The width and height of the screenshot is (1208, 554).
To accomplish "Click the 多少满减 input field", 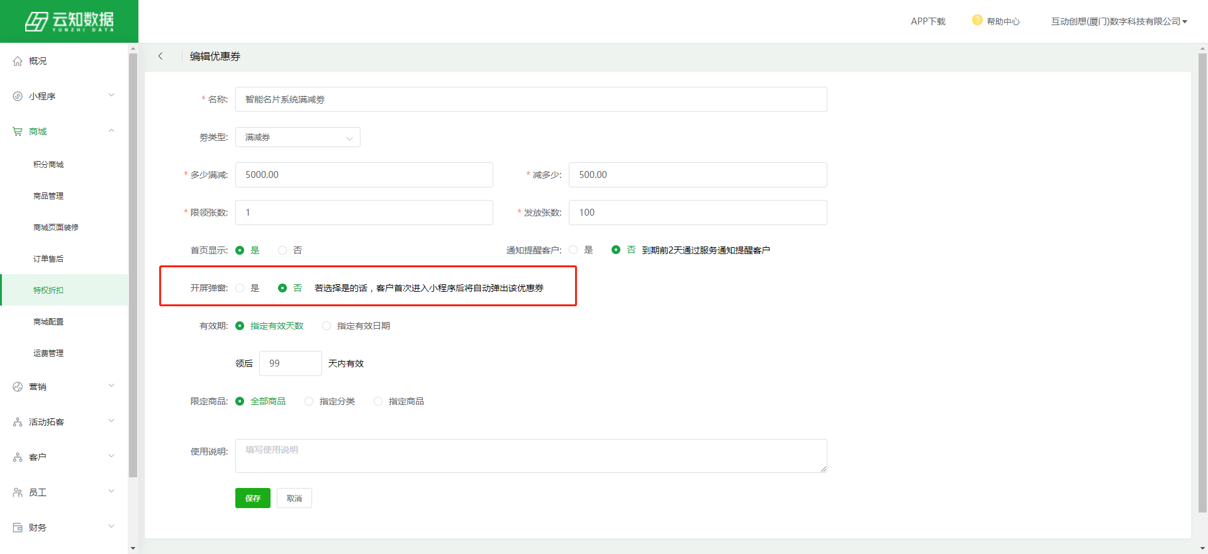I will pos(364,175).
